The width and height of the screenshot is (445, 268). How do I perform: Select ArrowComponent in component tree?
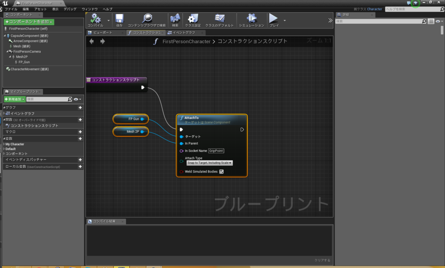30,41
